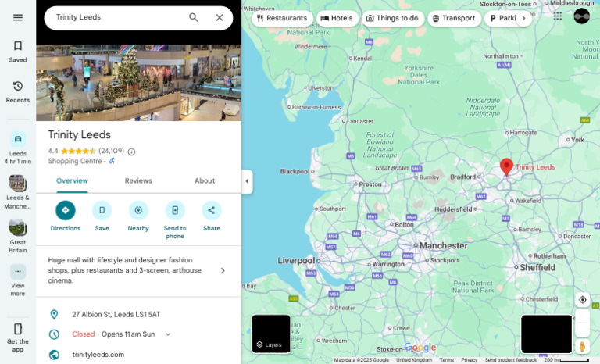This screenshot has height=364, width=600.
Task: Select the Transport filter chip
Action: click(454, 18)
